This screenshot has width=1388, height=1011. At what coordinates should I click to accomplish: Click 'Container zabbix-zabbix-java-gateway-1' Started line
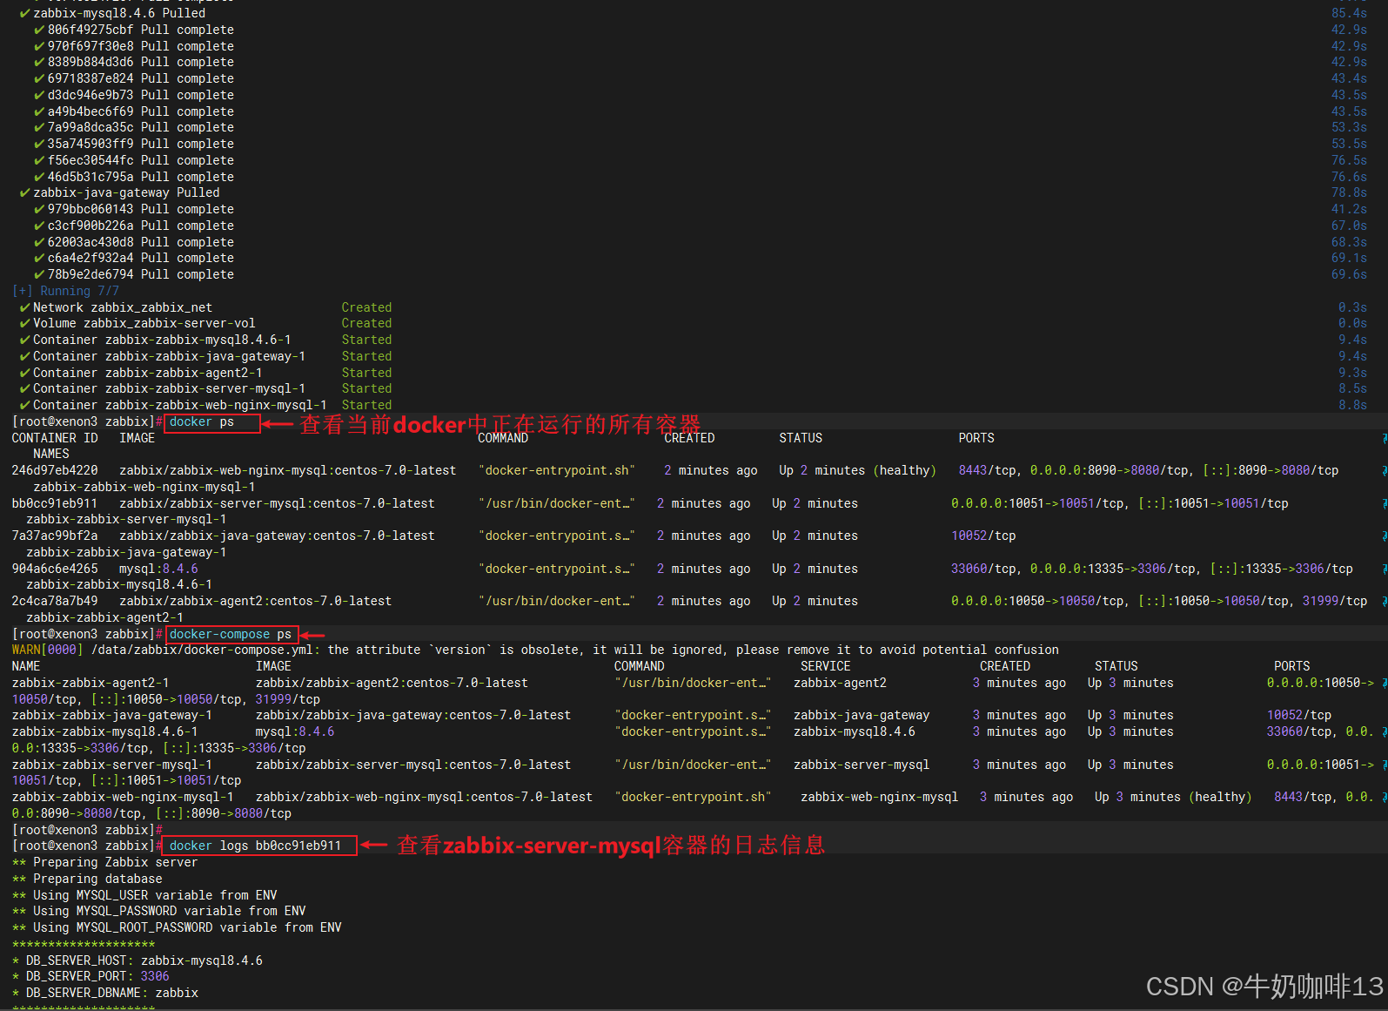(205, 356)
